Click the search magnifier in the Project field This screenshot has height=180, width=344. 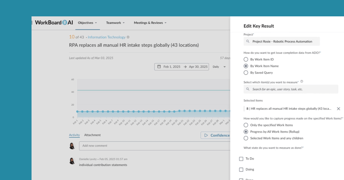point(248,41)
